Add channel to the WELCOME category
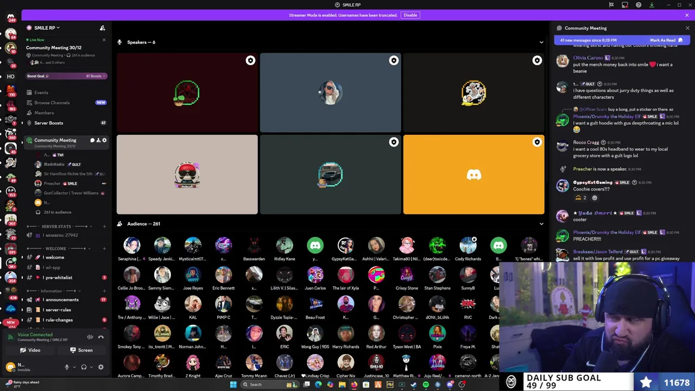The height and width of the screenshot is (391, 695). (x=105, y=249)
